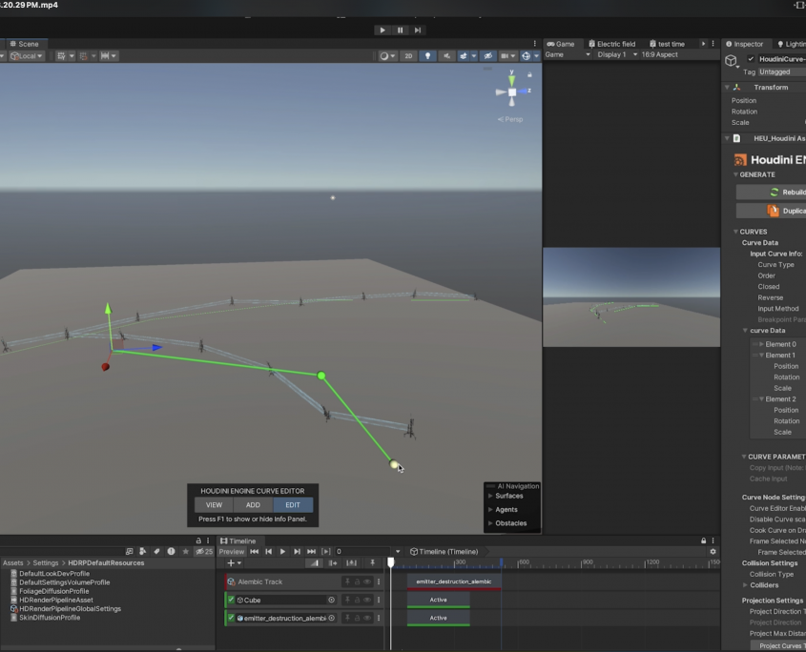The height and width of the screenshot is (652, 806).
Task: Enable the Cube track checkbox
Action: 231,600
